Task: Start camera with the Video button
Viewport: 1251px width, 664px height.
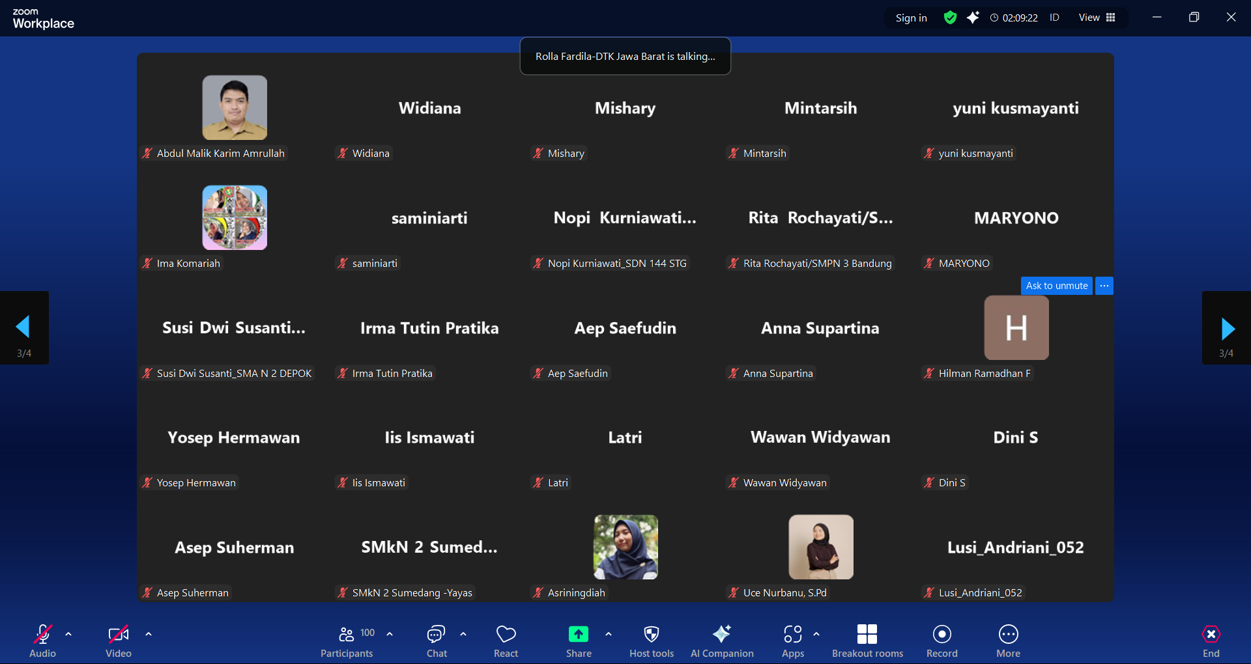Action: 119,641
